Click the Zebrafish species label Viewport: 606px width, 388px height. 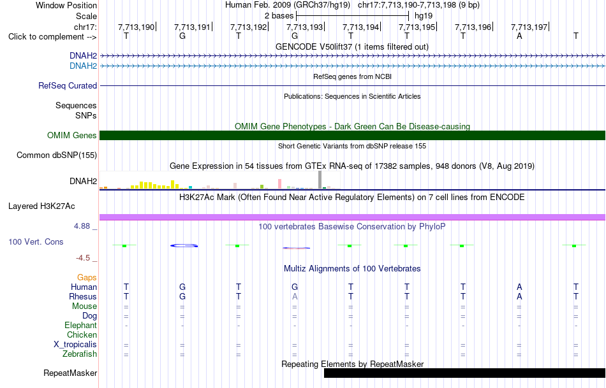[80, 354]
